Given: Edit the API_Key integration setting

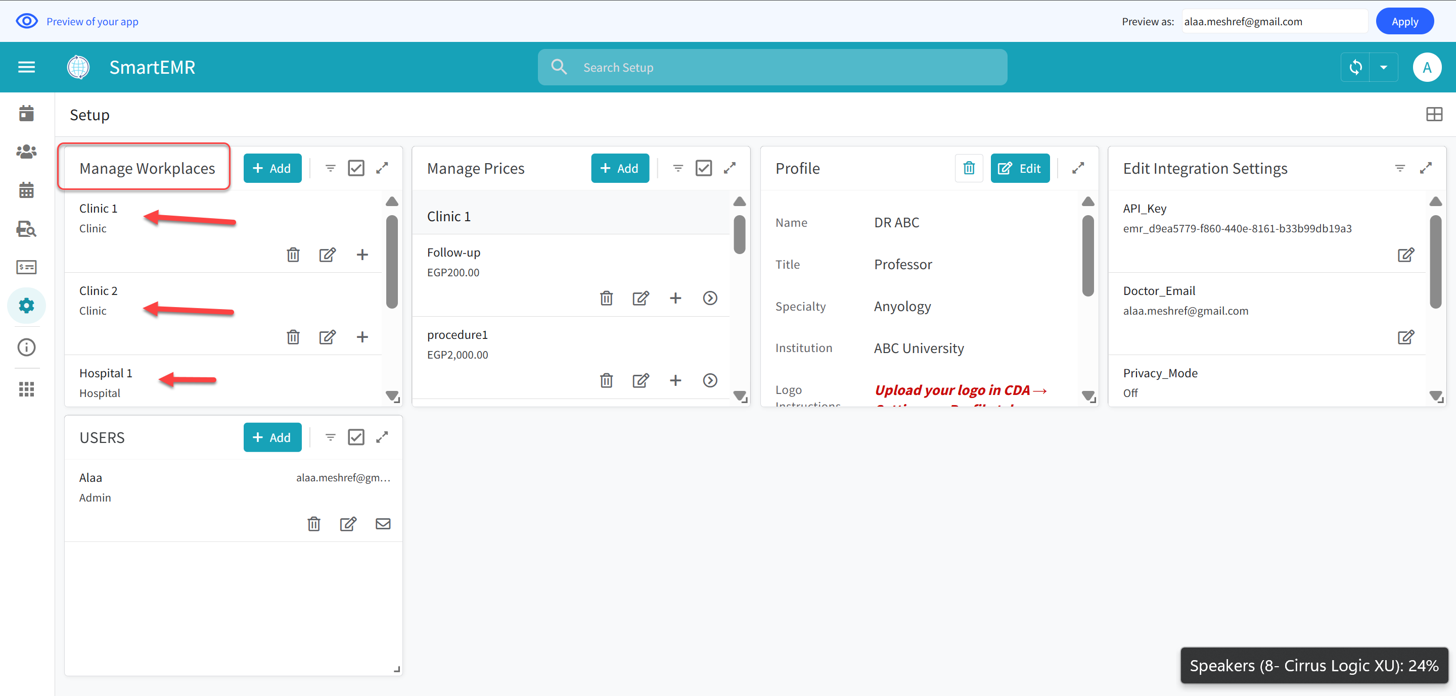Looking at the screenshot, I should [x=1405, y=255].
